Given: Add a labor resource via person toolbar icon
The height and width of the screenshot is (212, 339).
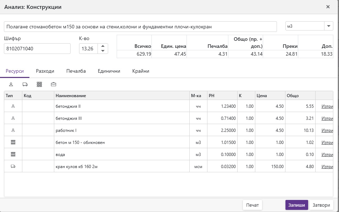Looking at the screenshot, I should coord(11,84).
